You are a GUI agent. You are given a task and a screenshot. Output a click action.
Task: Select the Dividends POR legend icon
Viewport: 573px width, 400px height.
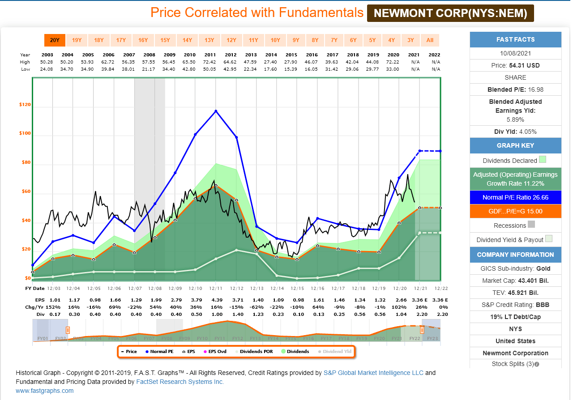(236, 351)
